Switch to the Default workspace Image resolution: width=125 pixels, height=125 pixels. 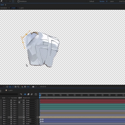click(92, 1)
